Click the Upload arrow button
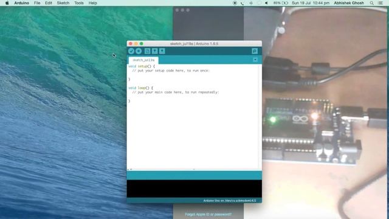389x219 pixels. pyautogui.click(x=139, y=51)
